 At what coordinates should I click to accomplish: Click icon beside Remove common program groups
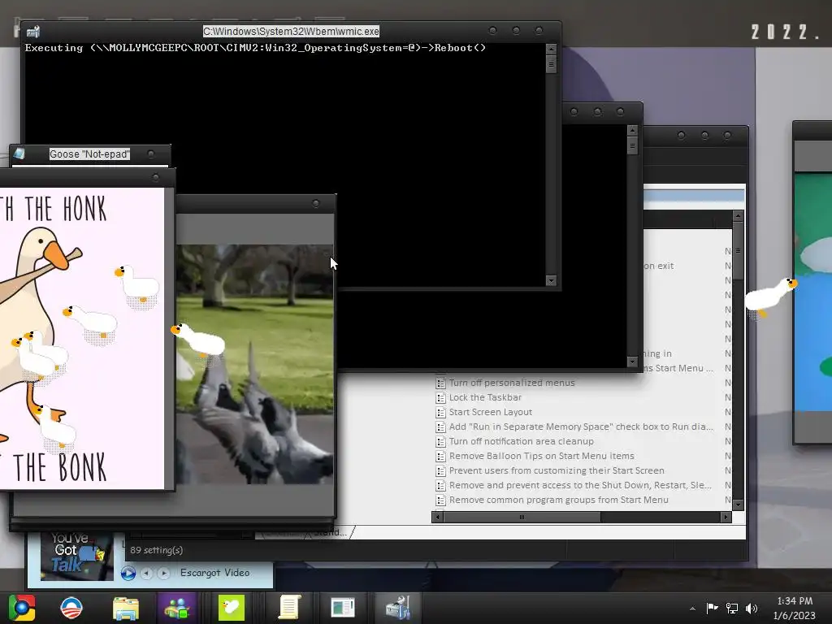[x=440, y=500]
